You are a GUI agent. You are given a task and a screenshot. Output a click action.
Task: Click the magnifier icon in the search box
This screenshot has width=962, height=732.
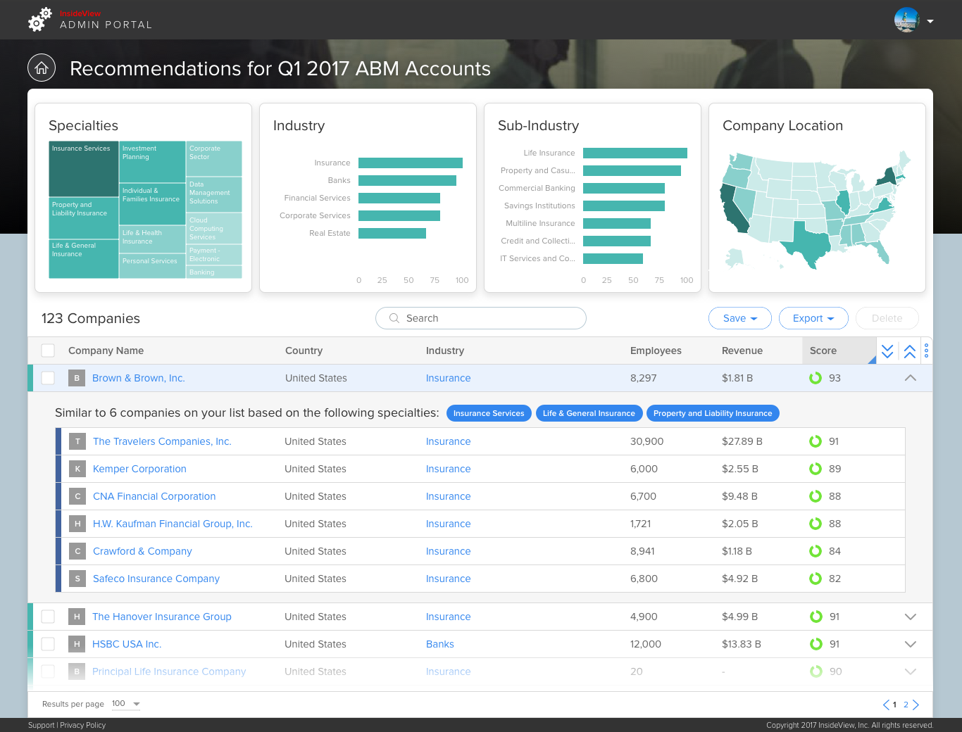[x=394, y=318]
